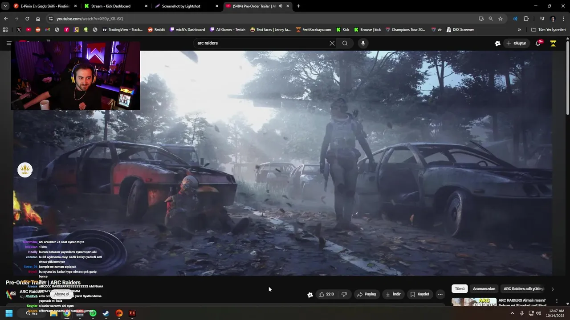The height and width of the screenshot is (320, 570).
Task: Open the apps grid on the bookmarks bar
Action: 5,30
